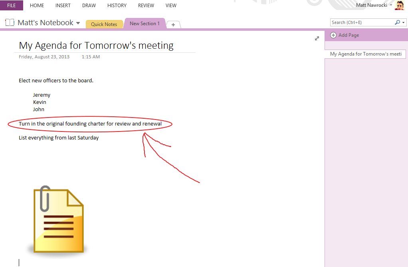408x267 pixels.
Task: Click the page time 1:15 AM
Action: [91, 57]
